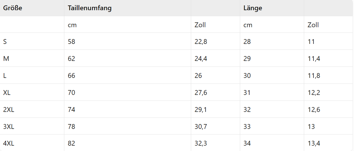Click the Größe column header
Viewport: 354px width, 151px height.
point(13,8)
